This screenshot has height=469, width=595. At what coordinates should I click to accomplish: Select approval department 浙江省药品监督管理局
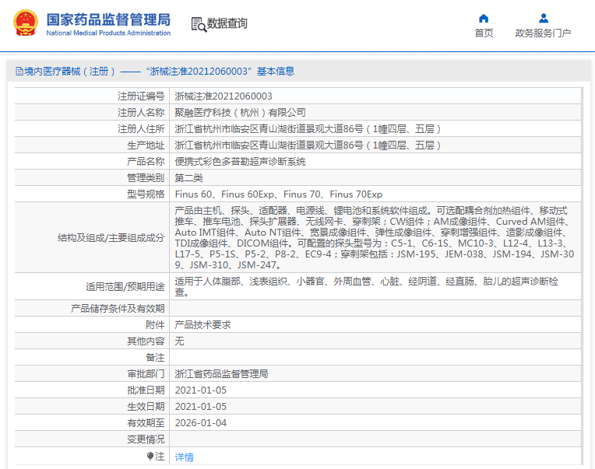(221, 373)
